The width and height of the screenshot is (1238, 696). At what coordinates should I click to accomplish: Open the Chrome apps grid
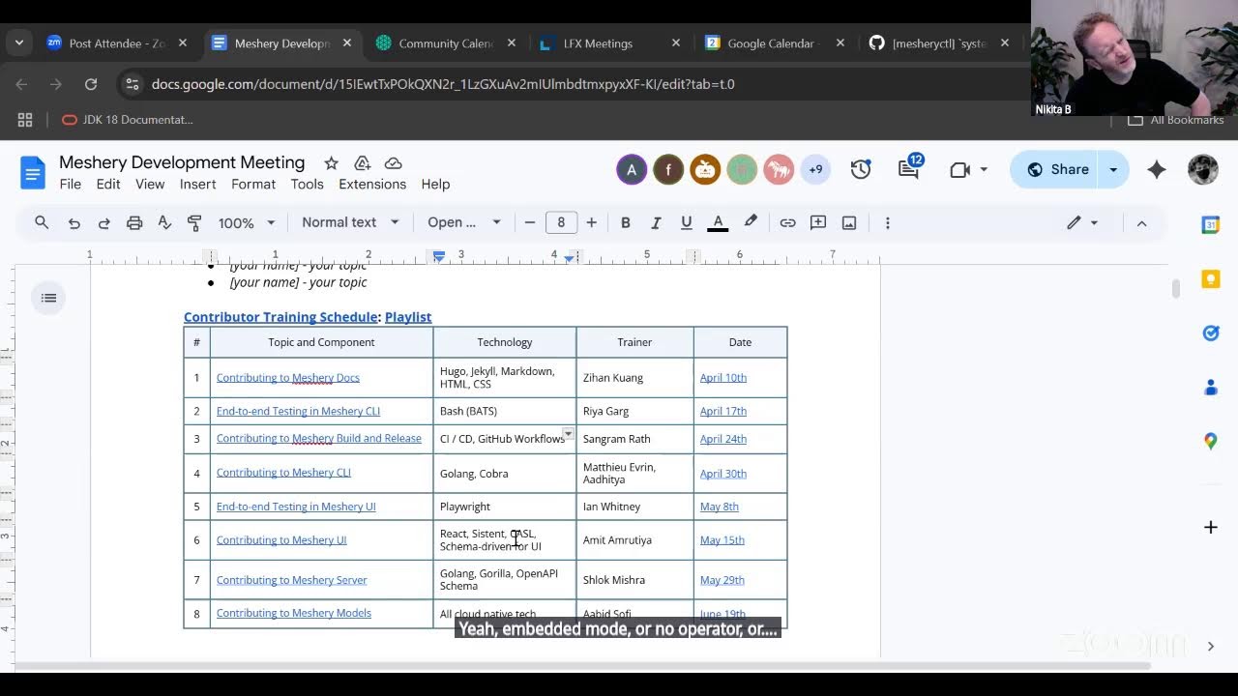pos(25,120)
